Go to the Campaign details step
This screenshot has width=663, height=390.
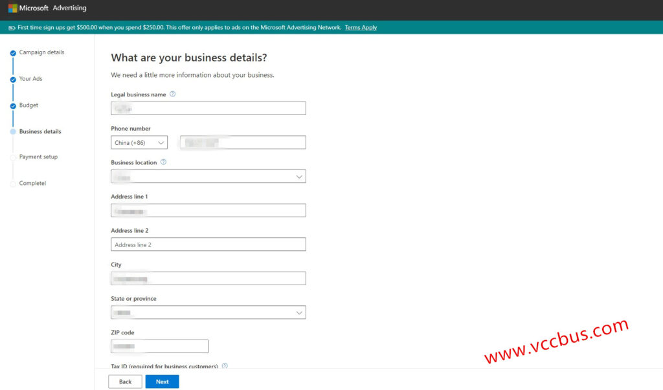pos(41,52)
